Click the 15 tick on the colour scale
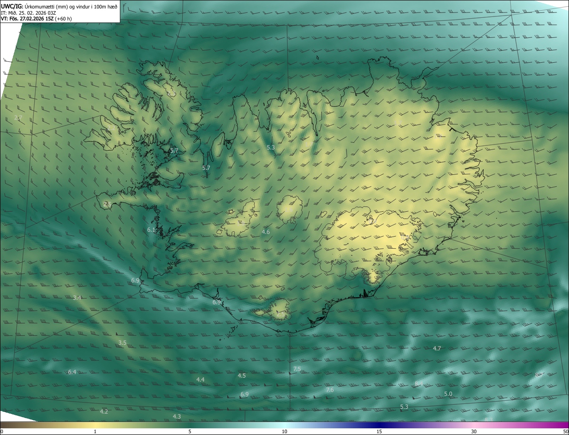The height and width of the screenshot is (435, 569). [379, 431]
